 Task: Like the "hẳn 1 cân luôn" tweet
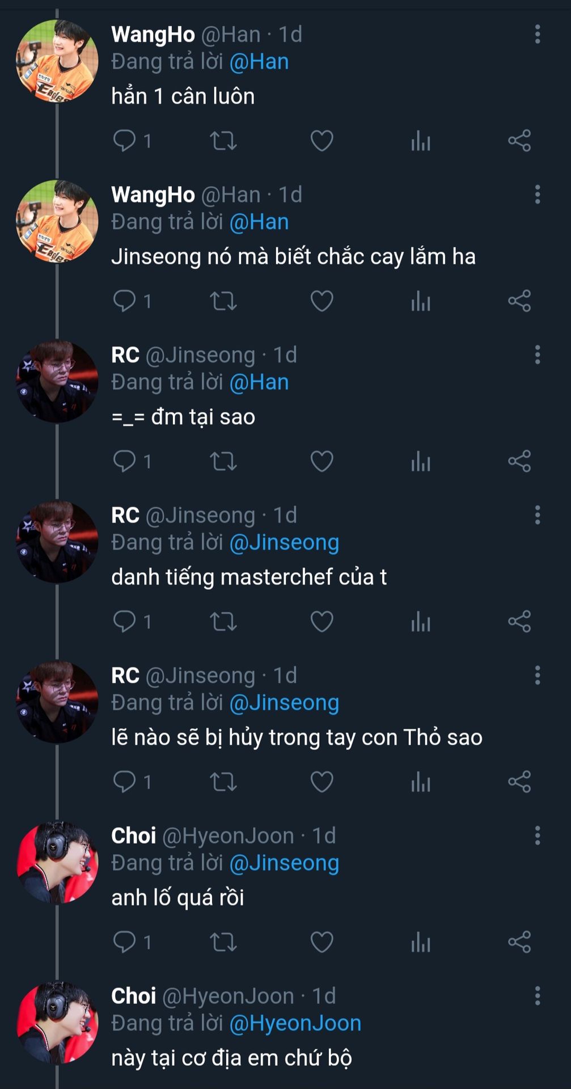click(322, 141)
